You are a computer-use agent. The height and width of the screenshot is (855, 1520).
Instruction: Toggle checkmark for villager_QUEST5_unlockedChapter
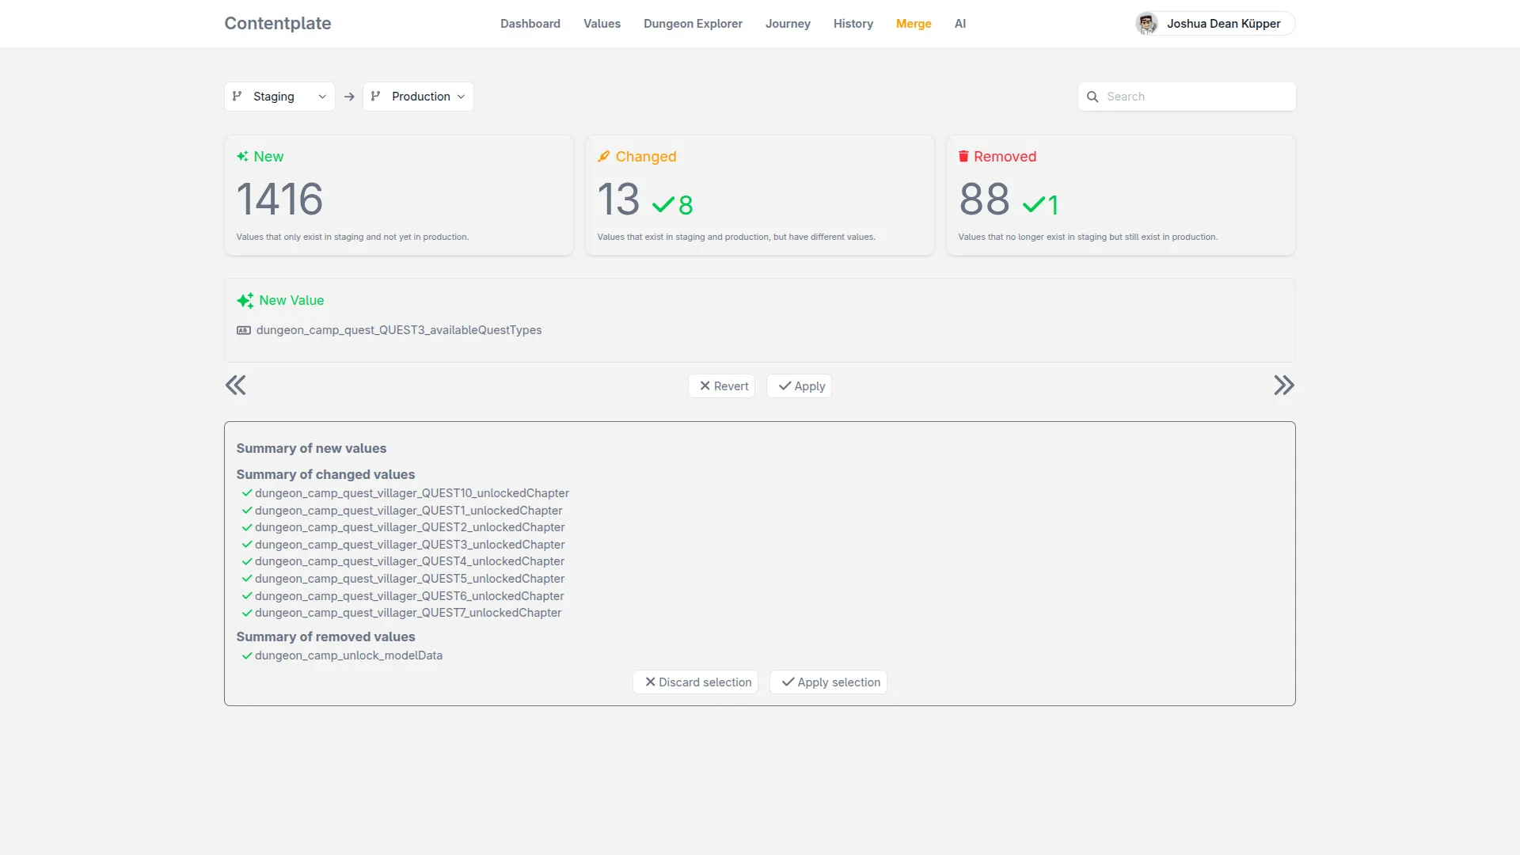click(247, 579)
